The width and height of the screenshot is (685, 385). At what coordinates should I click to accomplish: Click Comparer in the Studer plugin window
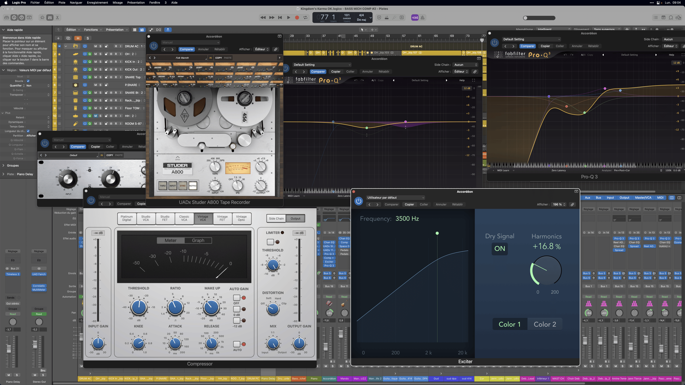(187, 49)
